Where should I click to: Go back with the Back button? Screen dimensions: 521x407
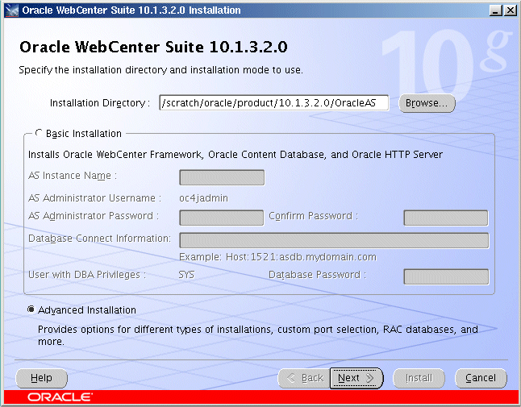click(304, 378)
